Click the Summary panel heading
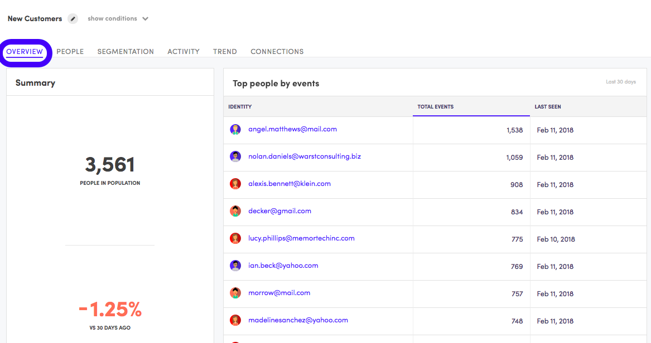The image size is (651, 343). pos(35,83)
